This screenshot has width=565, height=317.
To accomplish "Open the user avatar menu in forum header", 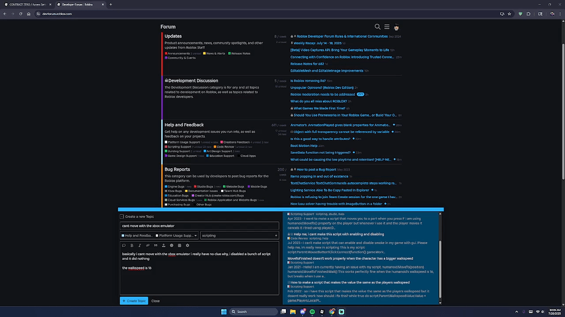I will coord(396,27).
